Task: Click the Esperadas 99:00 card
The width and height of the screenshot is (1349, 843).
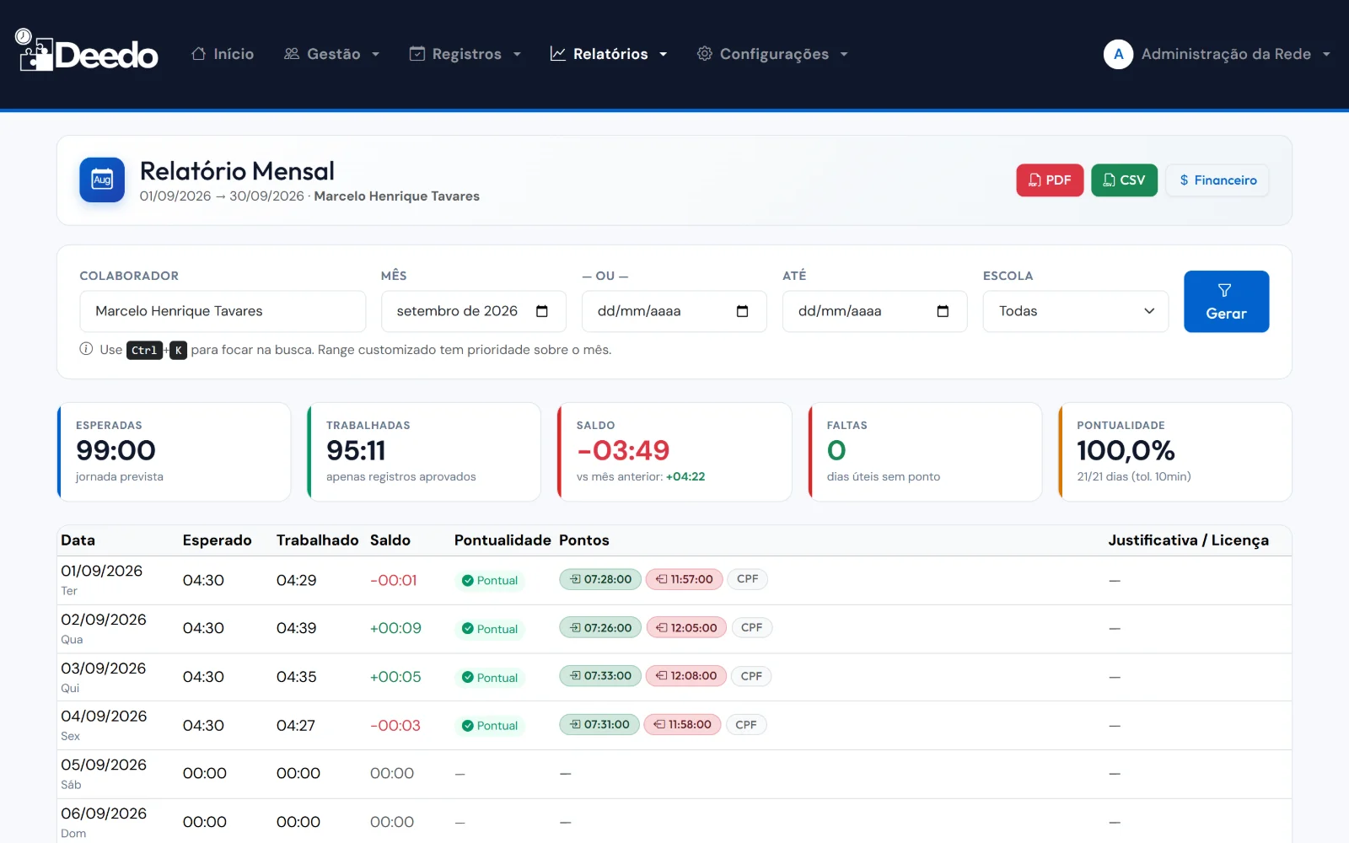Action: point(174,452)
